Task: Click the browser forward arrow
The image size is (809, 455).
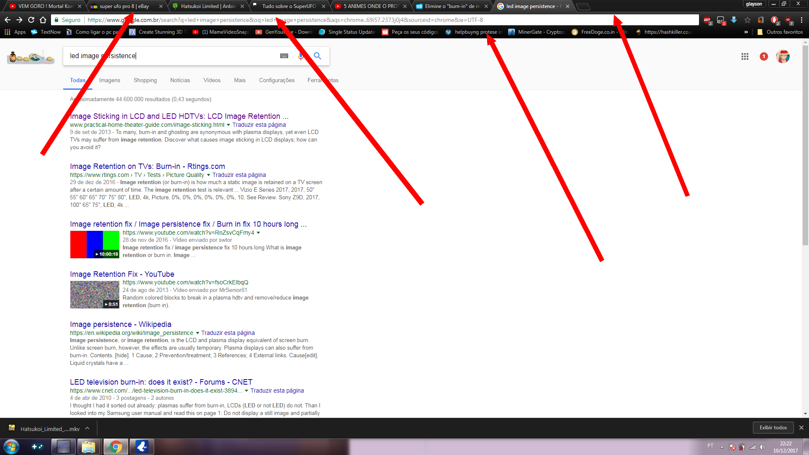Action: point(19,20)
